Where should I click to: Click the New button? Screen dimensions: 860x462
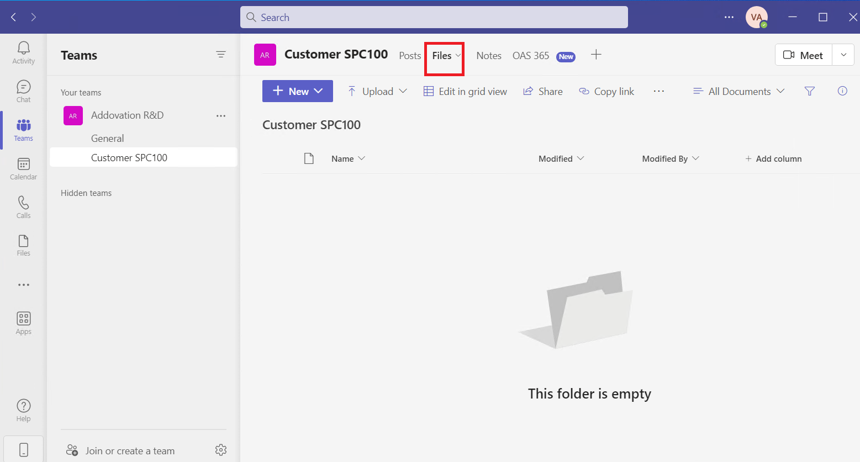(297, 91)
